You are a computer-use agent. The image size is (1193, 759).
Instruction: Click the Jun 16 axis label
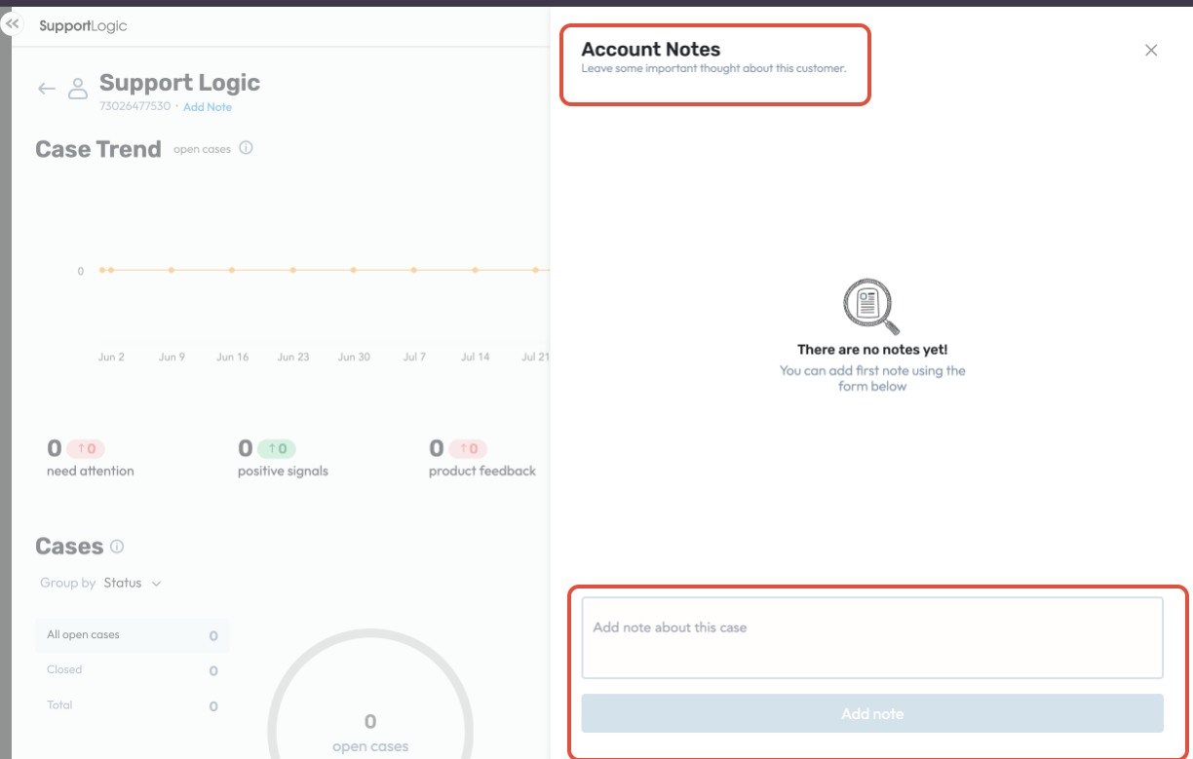coord(232,358)
